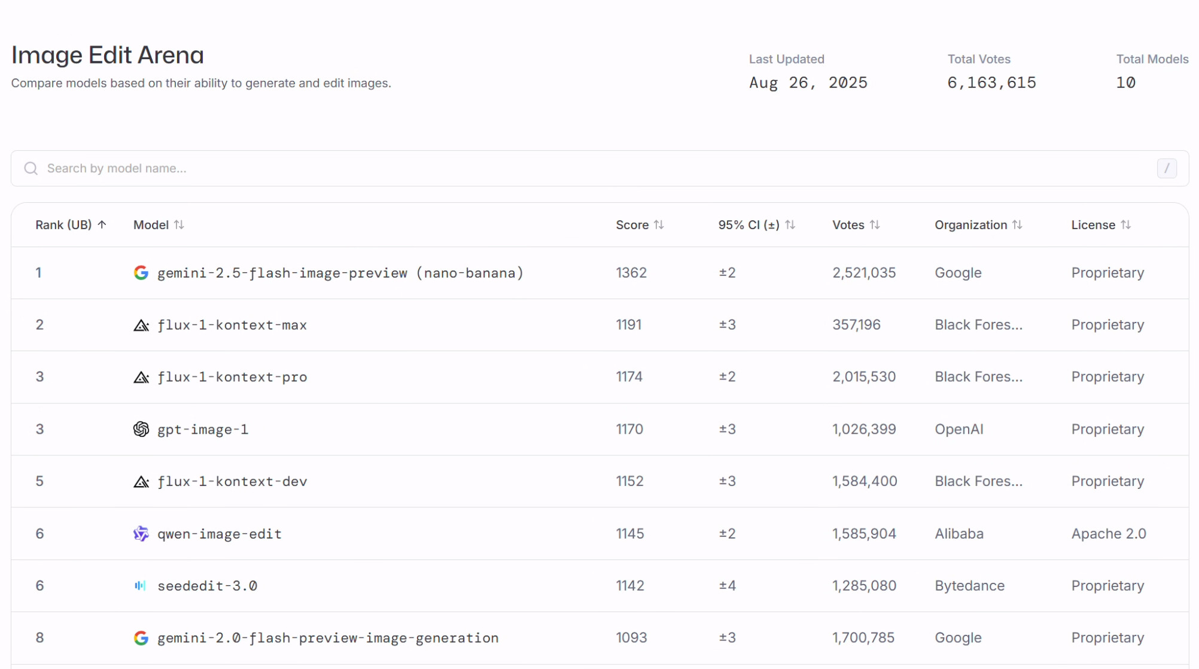This screenshot has height=669, width=1199.
Task: Sort by Rank (UB) arrow icon
Action: tap(102, 224)
